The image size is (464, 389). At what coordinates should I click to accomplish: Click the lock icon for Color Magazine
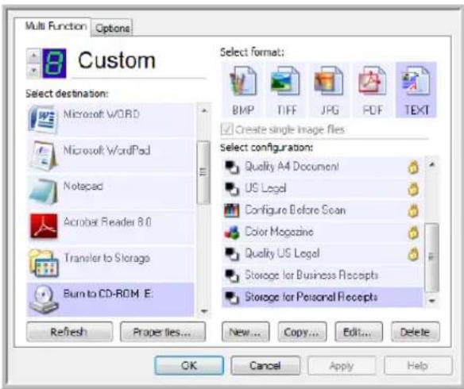413,233
